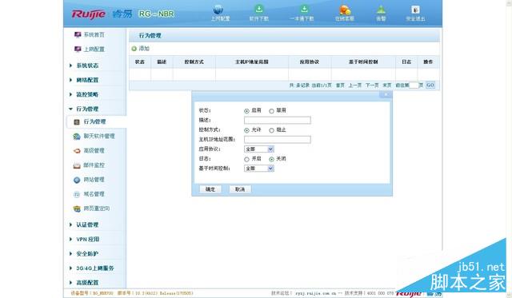Click the 高级管理 orange icon

(x=77, y=151)
